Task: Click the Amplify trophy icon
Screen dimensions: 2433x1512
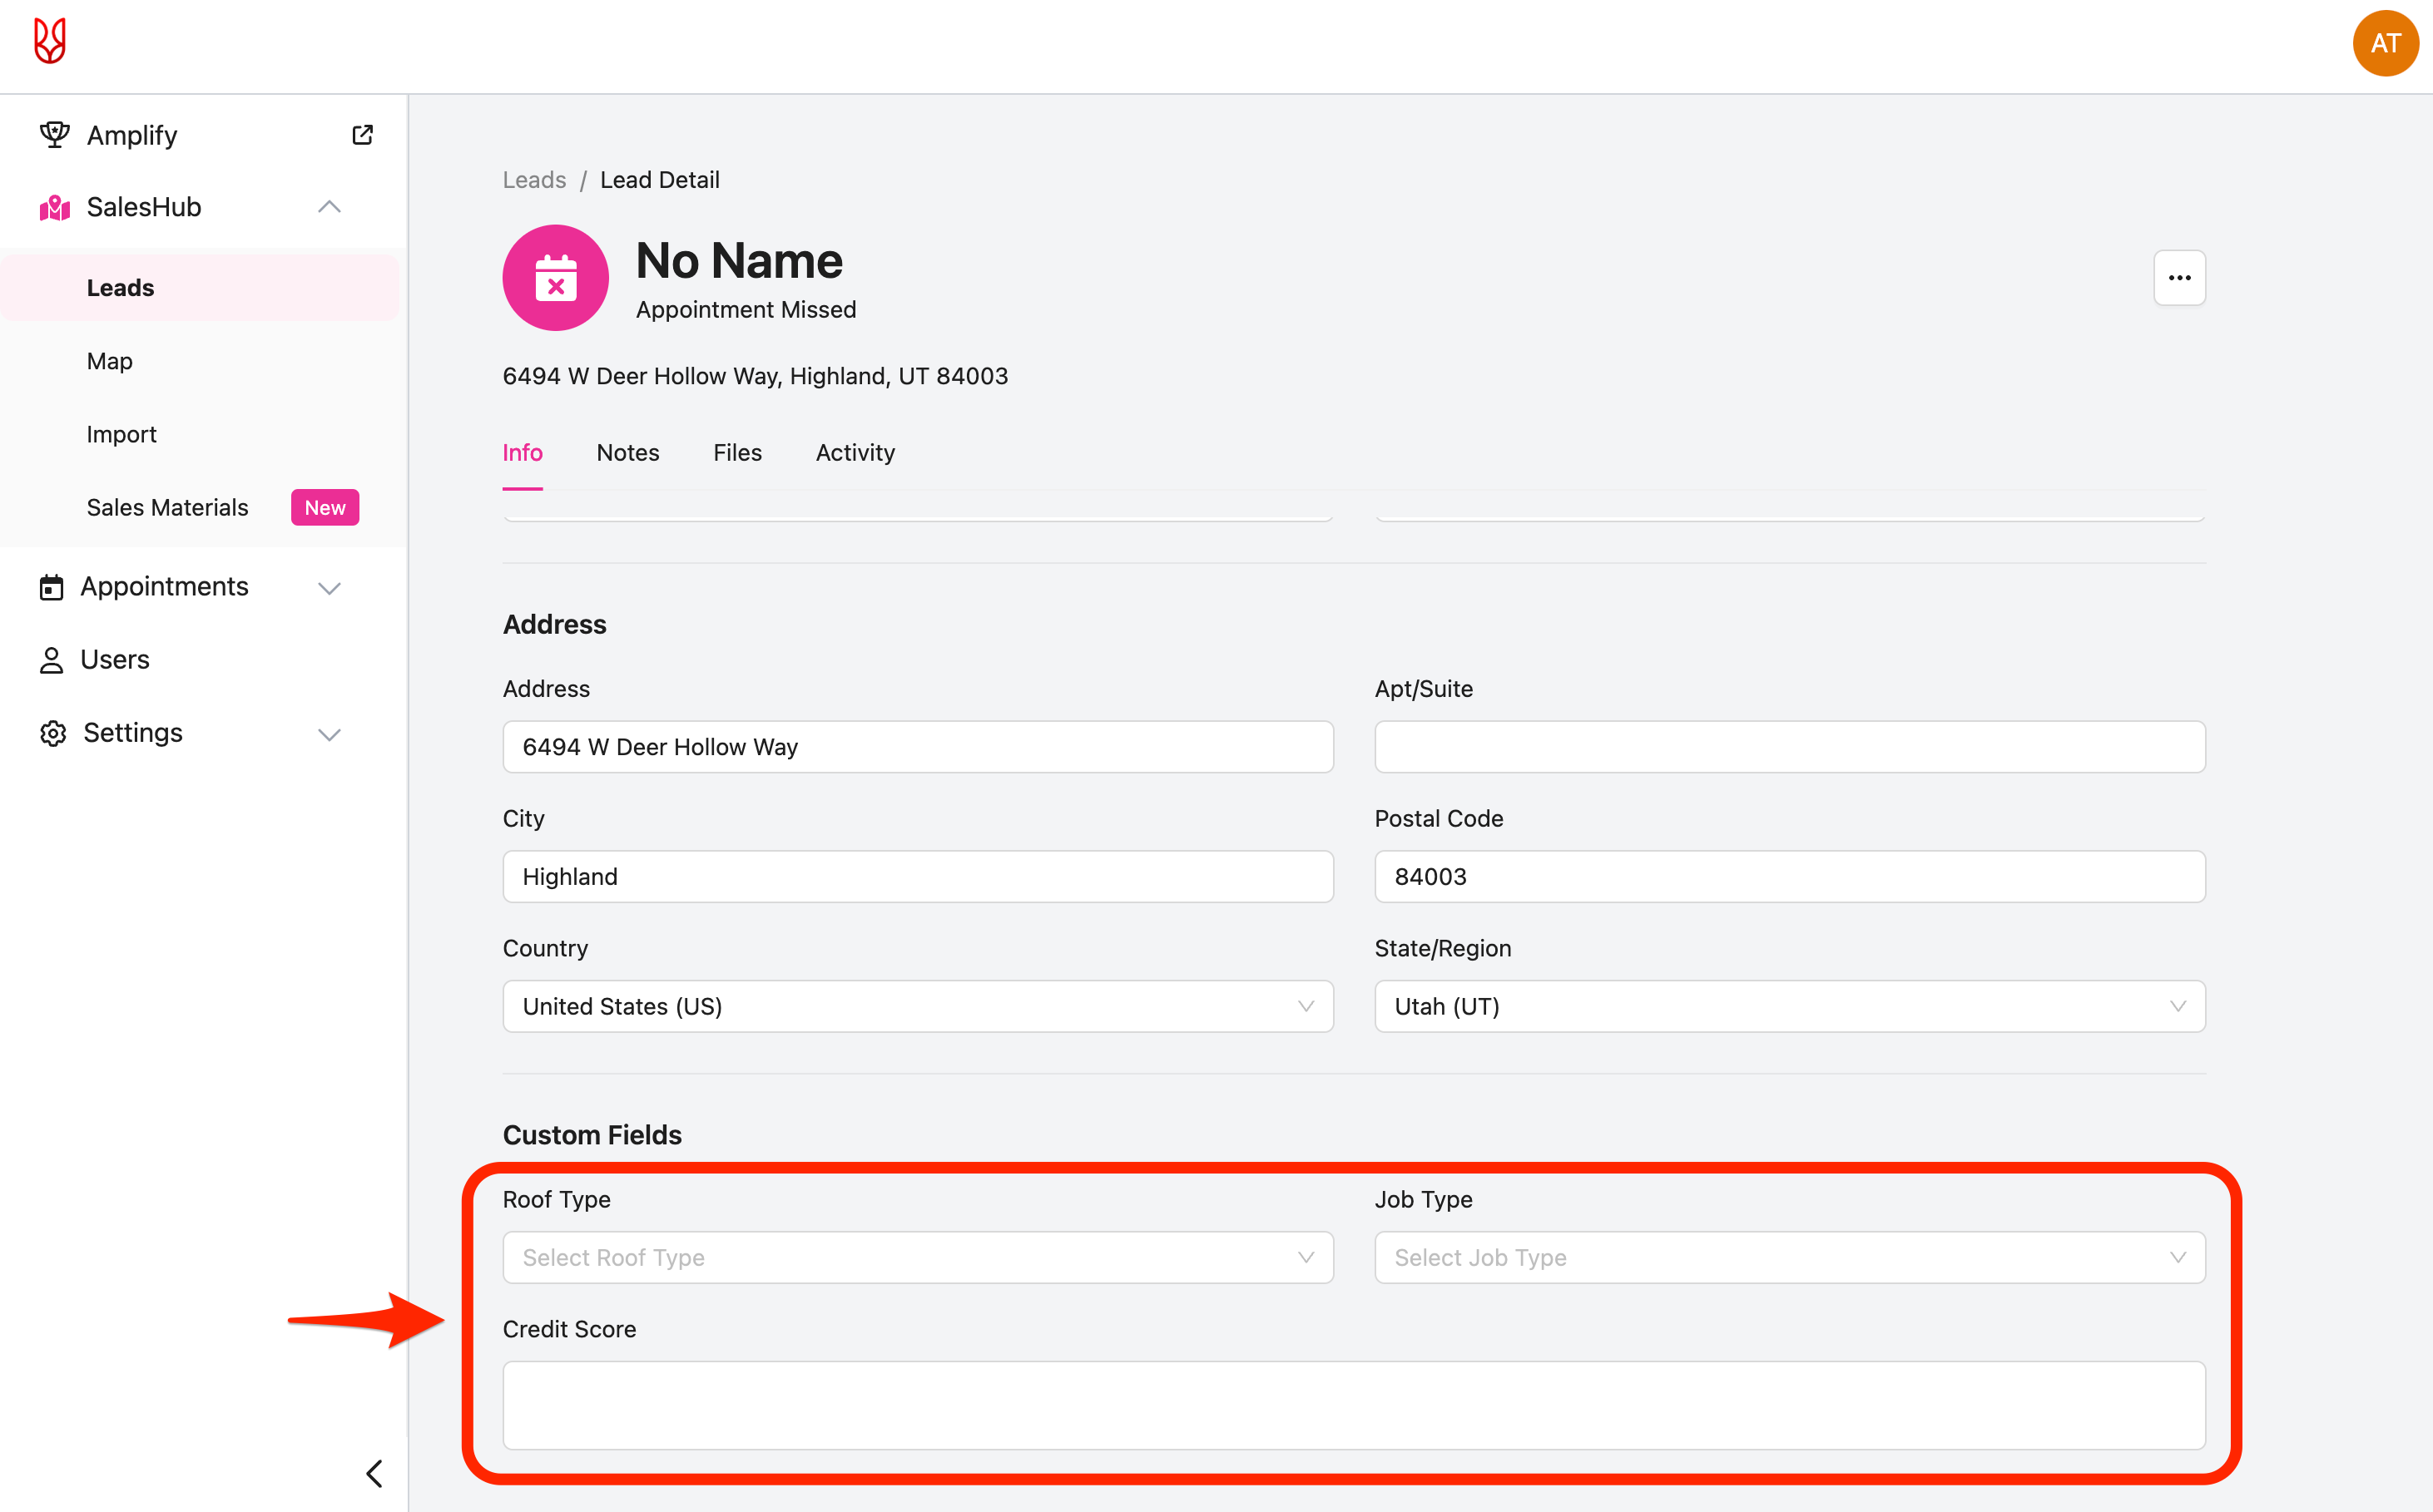Action: pyautogui.click(x=54, y=135)
